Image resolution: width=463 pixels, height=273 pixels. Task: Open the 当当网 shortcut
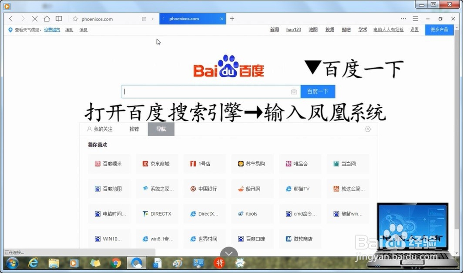click(x=348, y=163)
